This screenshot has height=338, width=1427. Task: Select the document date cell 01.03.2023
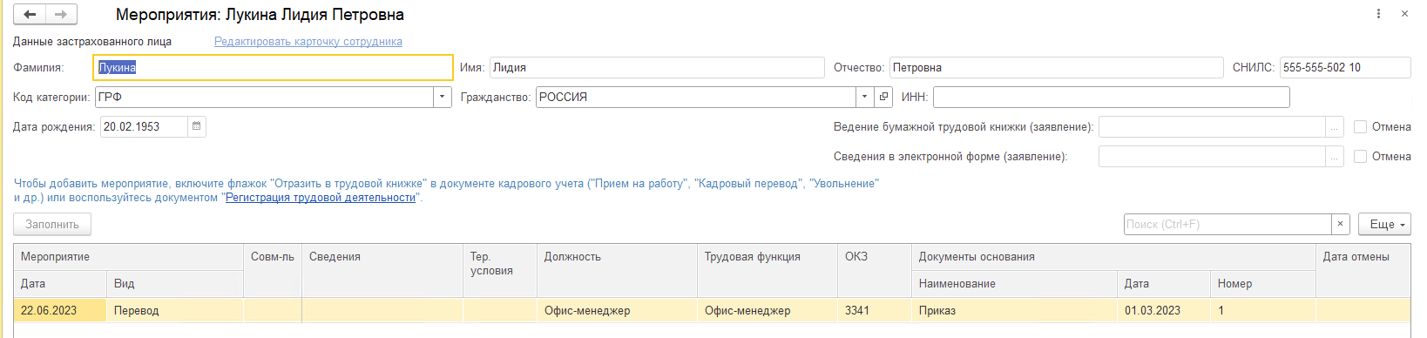coord(1164,310)
